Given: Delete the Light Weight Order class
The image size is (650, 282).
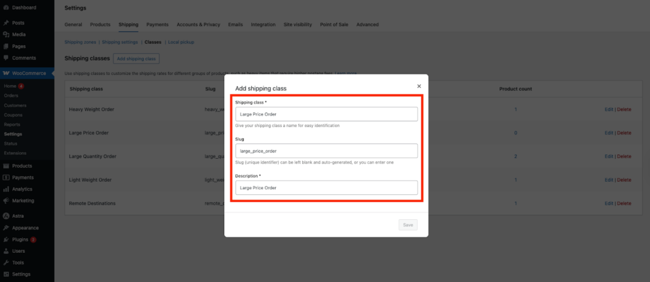Looking at the screenshot, I should coord(624,180).
